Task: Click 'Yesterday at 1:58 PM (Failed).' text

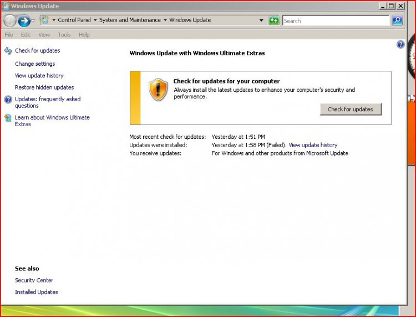Action: click(249, 145)
